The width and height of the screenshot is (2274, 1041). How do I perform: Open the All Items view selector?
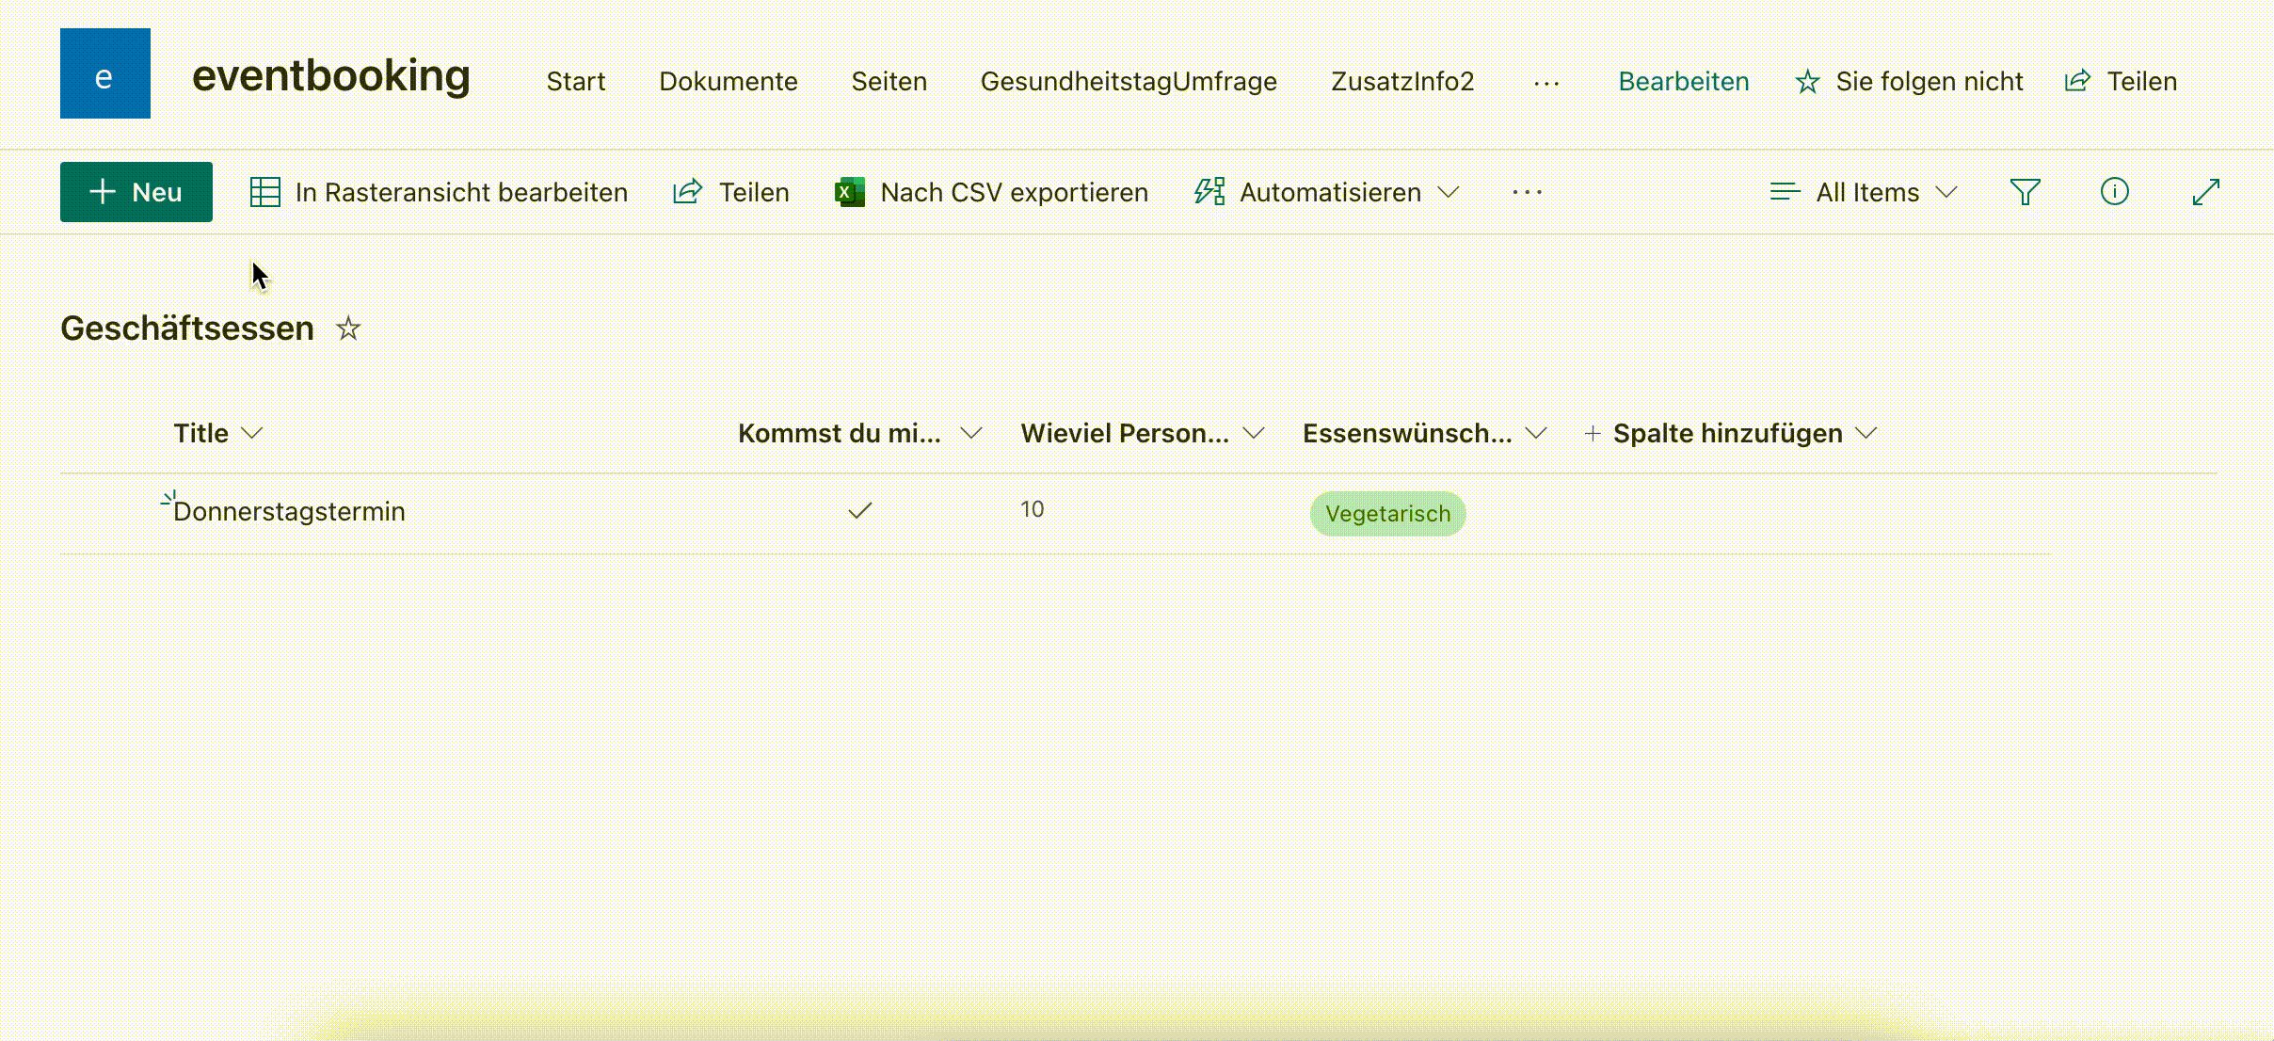pos(1867,191)
